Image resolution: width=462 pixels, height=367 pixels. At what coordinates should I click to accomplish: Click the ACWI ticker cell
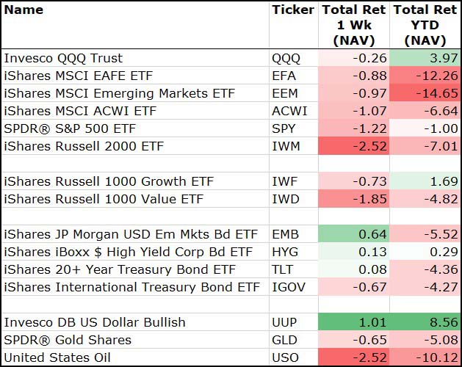point(289,111)
